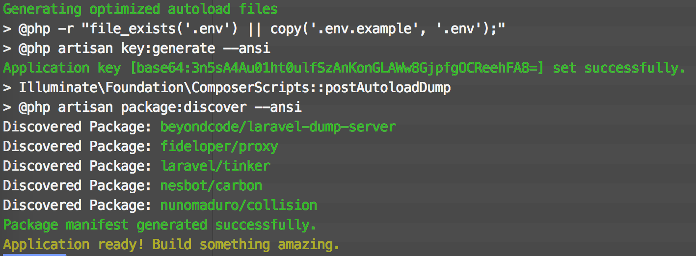Click the file_exists('.env') copy command line
Image resolution: width=696 pixels, height=256 pixels.
pyautogui.click(x=254, y=29)
